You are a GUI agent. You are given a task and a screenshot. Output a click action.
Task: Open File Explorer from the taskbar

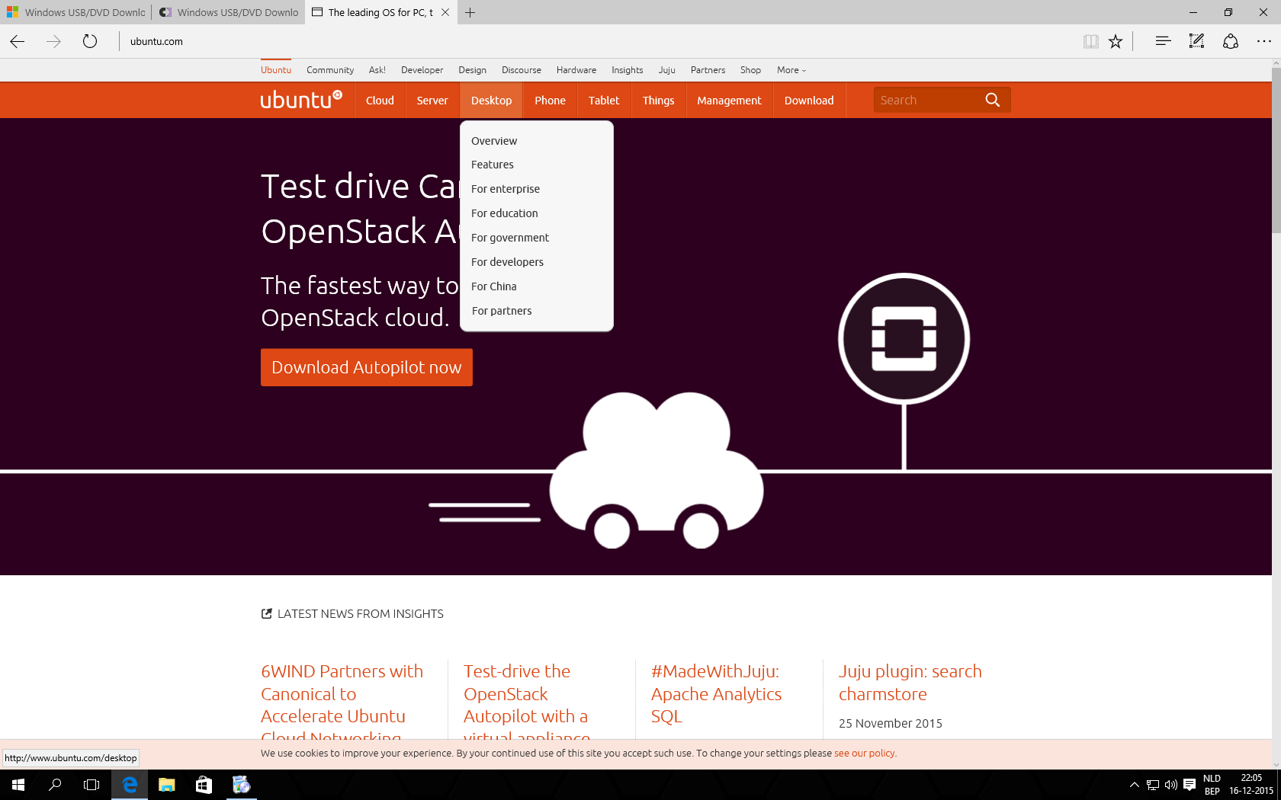coord(166,785)
